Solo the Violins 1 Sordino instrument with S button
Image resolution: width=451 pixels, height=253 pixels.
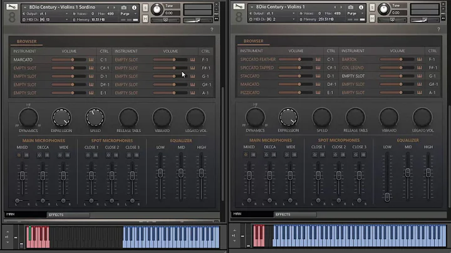(145, 8)
